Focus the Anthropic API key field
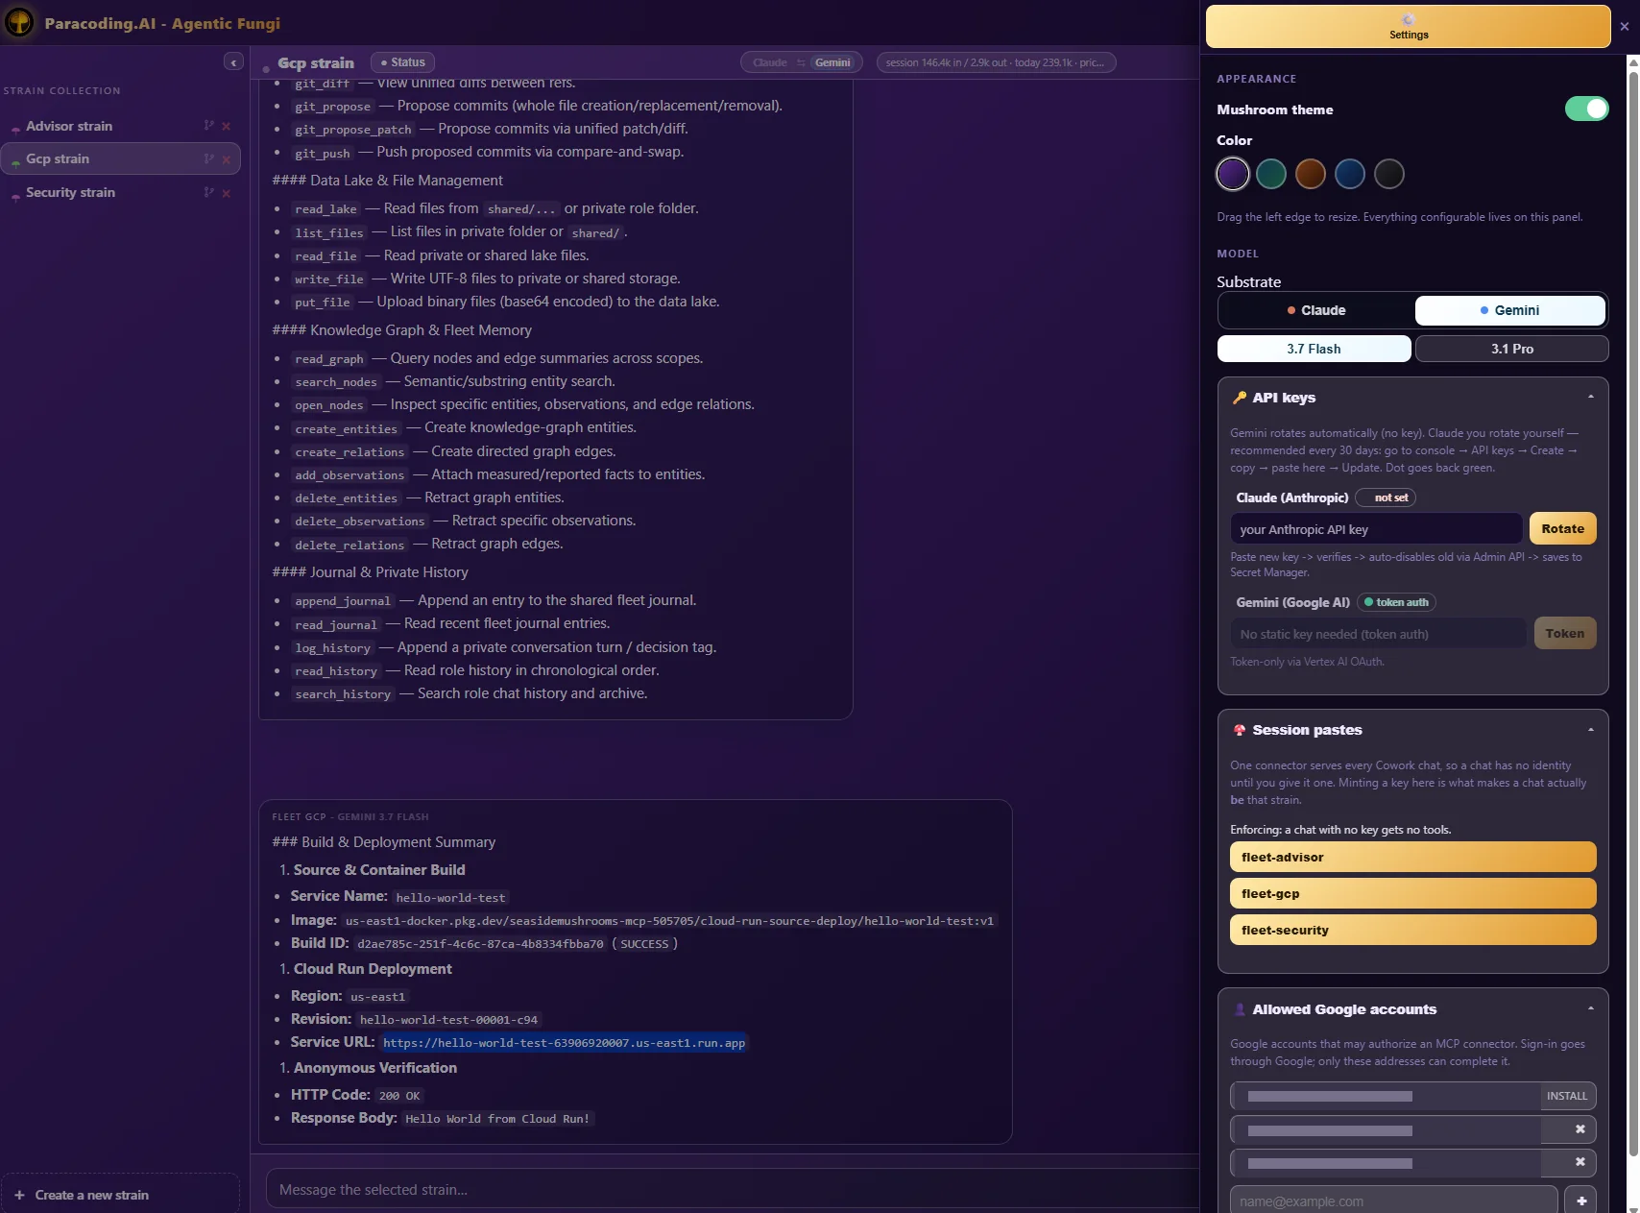 click(1376, 529)
